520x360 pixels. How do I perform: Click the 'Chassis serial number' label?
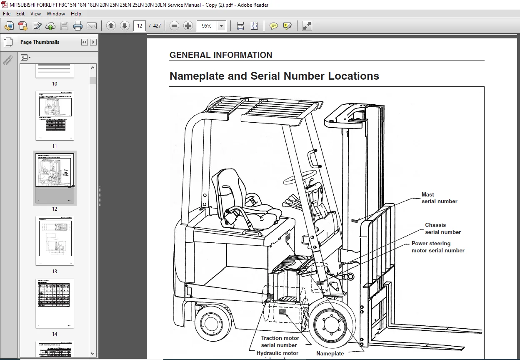(443, 229)
